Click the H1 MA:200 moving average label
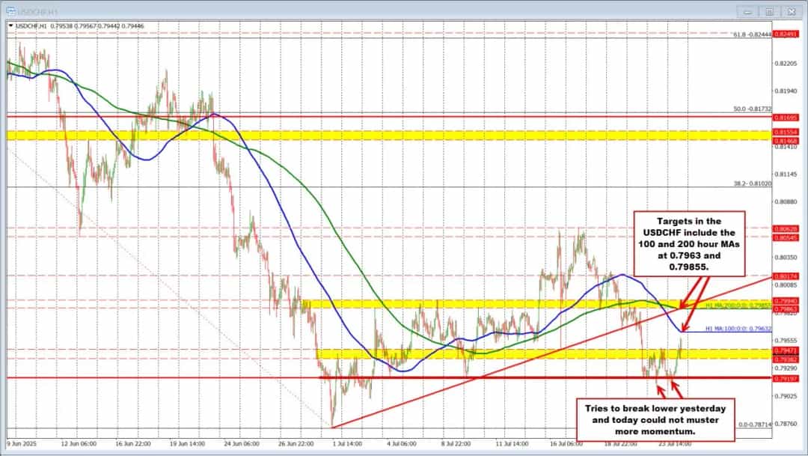 [x=738, y=305]
